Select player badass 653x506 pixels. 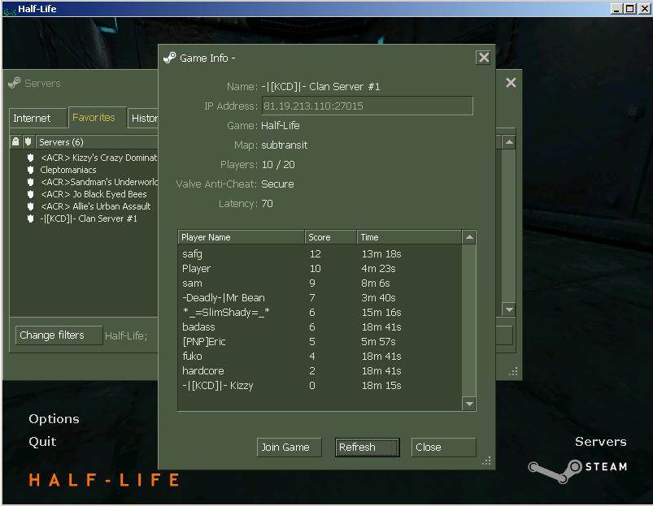pos(320,327)
